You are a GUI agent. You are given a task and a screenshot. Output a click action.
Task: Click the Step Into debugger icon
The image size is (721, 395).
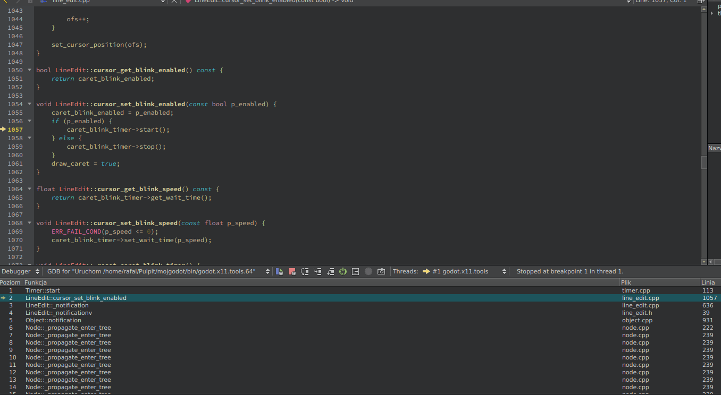tap(317, 271)
